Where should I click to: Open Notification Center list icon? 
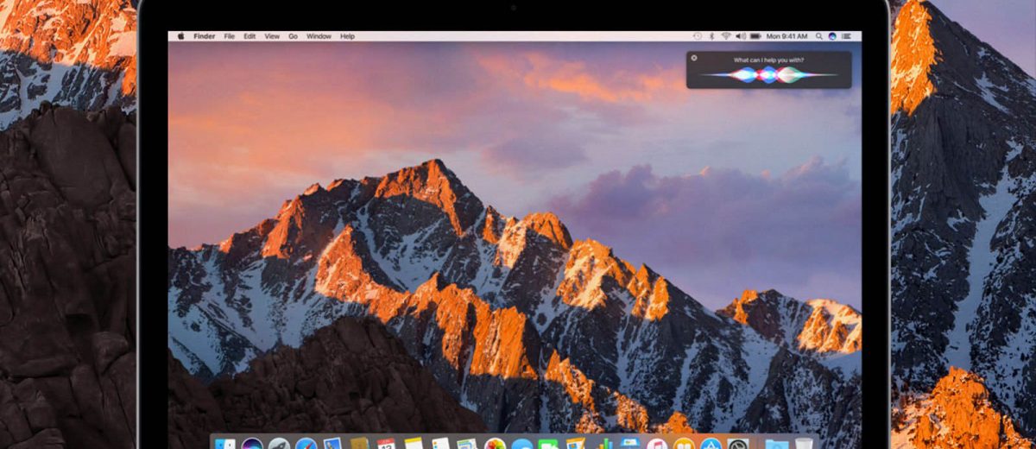tap(846, 36)
